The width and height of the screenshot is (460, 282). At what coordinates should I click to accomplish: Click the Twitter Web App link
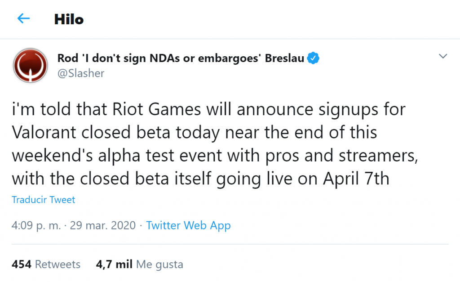(x=188, y=225)
